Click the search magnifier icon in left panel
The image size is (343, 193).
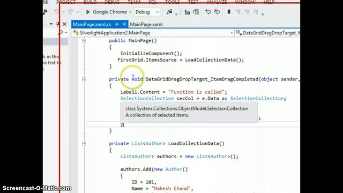pos(61,33)
